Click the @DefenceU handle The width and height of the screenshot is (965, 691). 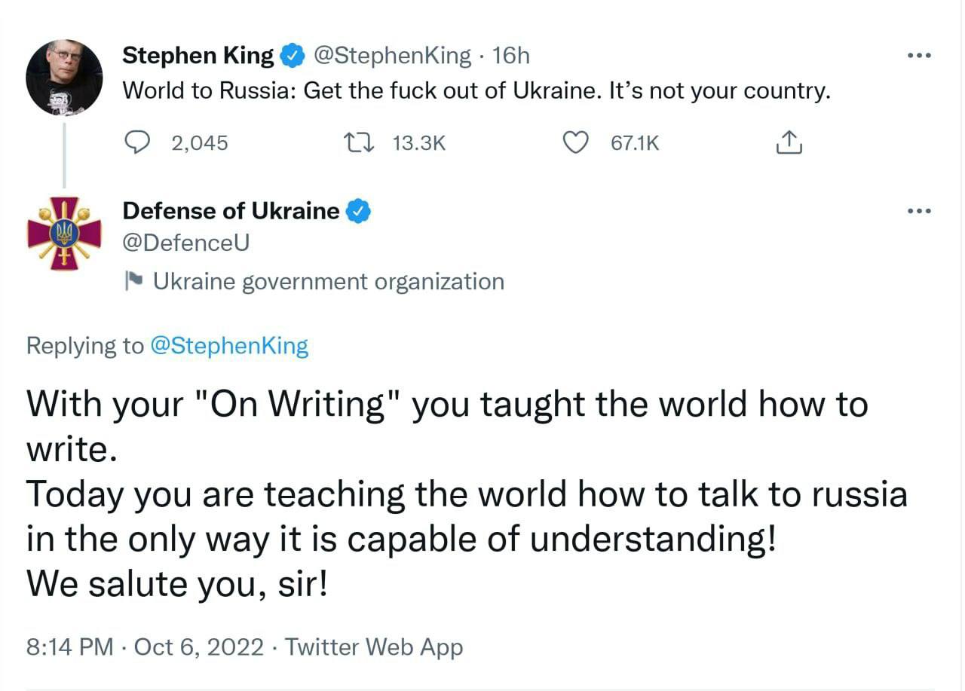click(185, 243)
